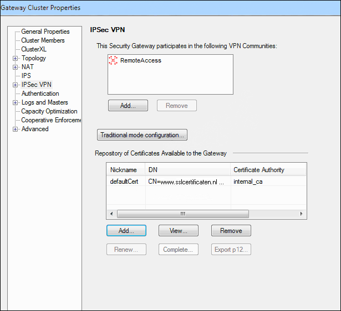This screenshot has width=341, height=311.
Task: Open Authentication settings page
Action: (x=40, y=94)
